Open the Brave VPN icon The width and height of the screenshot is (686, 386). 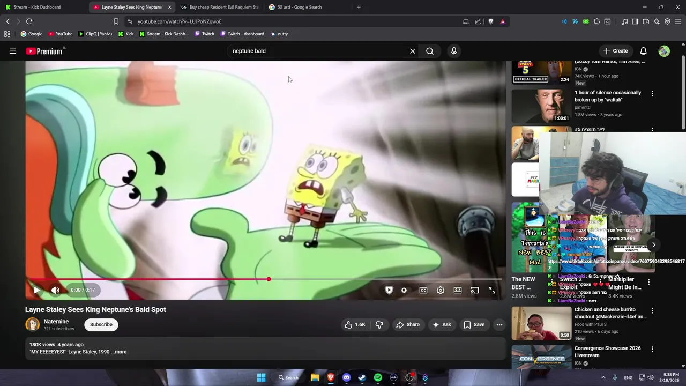(x=667, y=21)
